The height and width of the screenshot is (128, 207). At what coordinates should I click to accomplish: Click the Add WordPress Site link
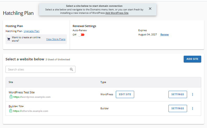pyautogui.click(x=117, y=13)
